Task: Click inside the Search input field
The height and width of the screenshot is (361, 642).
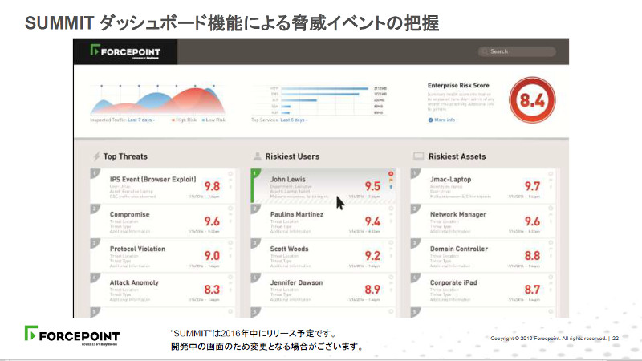Action: pos(517,51)
